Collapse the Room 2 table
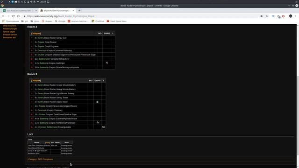 point(36,33)
